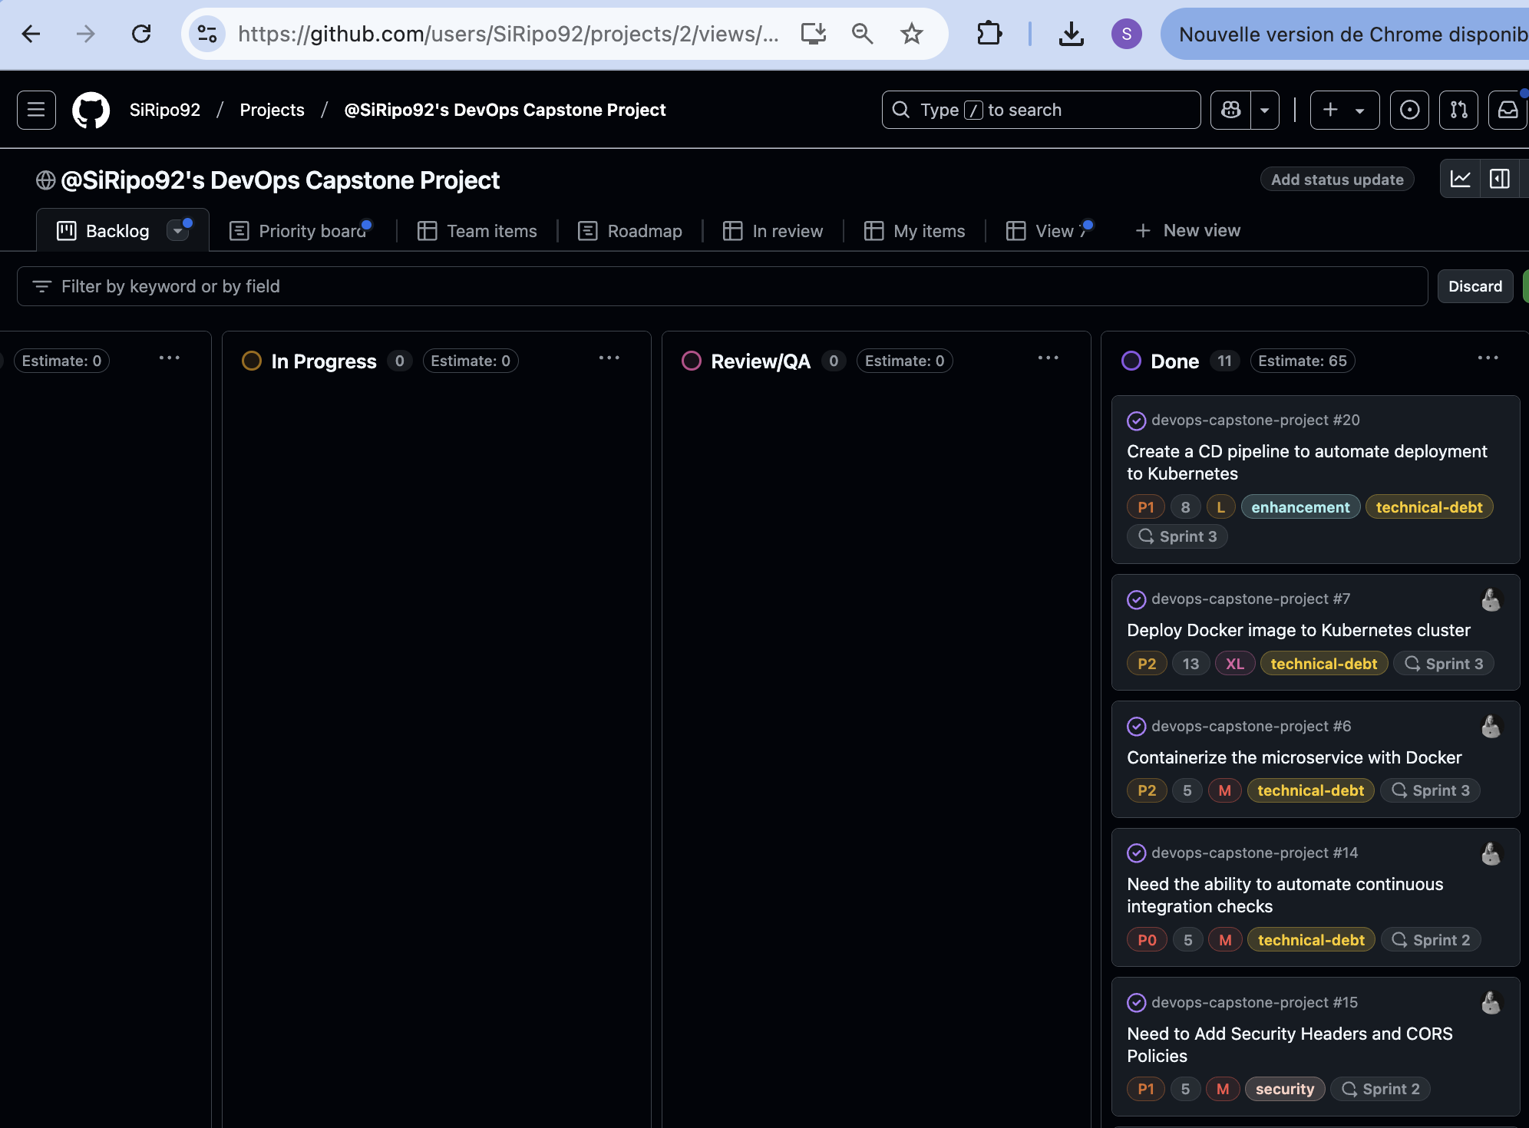Switch to View 7 tab
Viewport: 1529px width, 1128px height.
click(1047, 231)
